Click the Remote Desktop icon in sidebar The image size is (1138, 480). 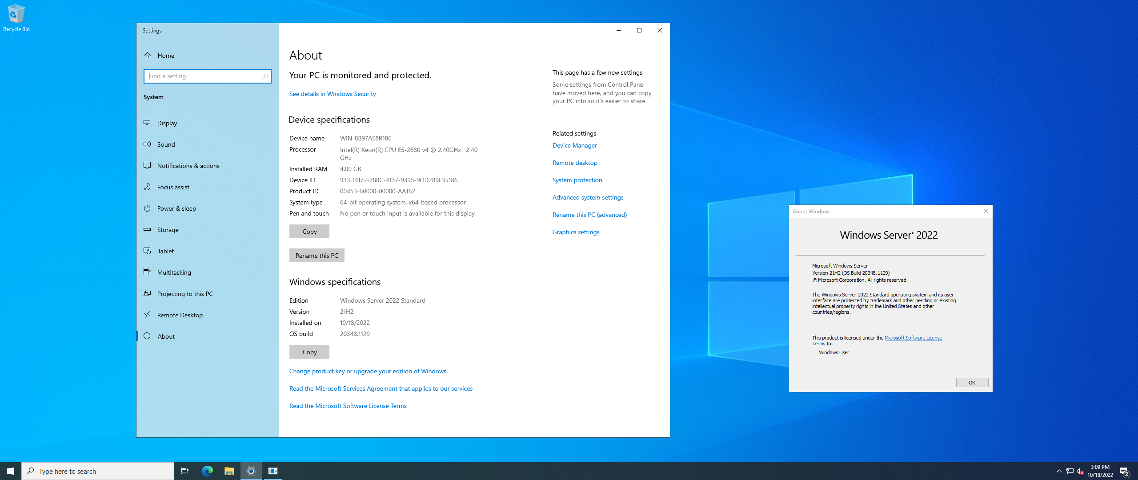point(147,315)
